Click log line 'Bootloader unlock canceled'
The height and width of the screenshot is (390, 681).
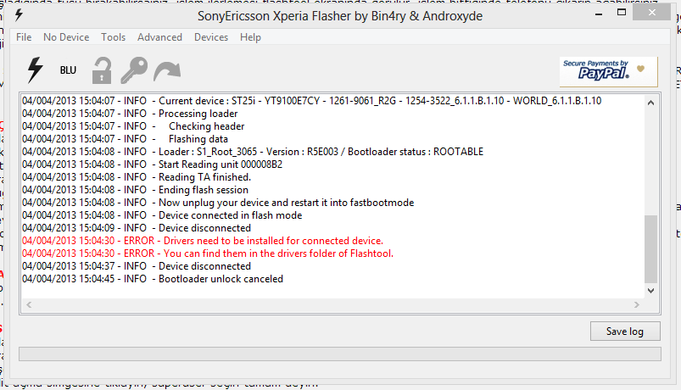(x=153, y=279)
